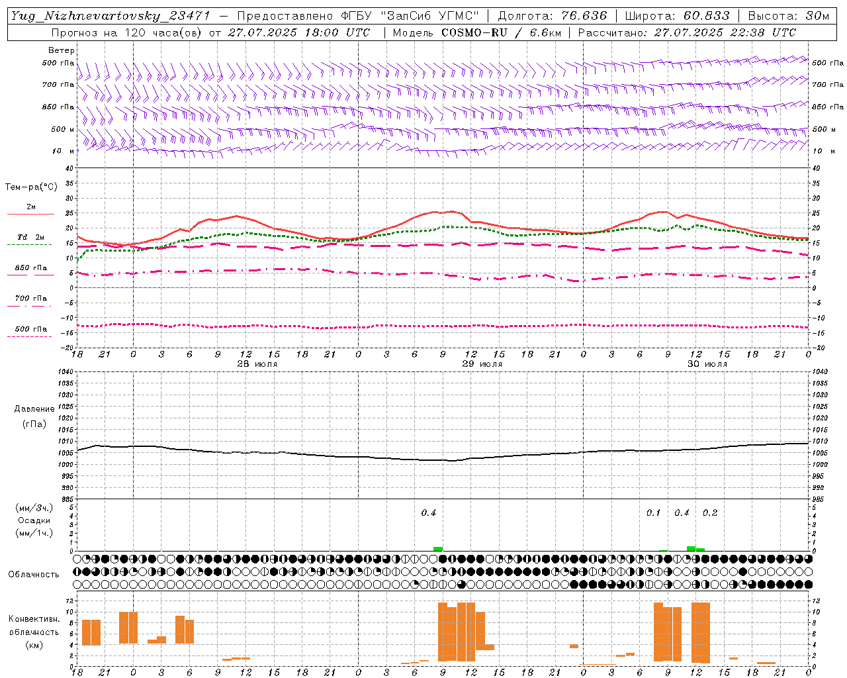Click the Высота: 30м header field

click(x=788, y=16)
